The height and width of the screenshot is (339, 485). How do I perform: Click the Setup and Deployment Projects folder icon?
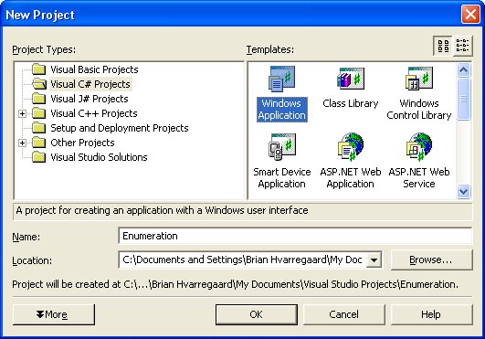pos(39,128)
